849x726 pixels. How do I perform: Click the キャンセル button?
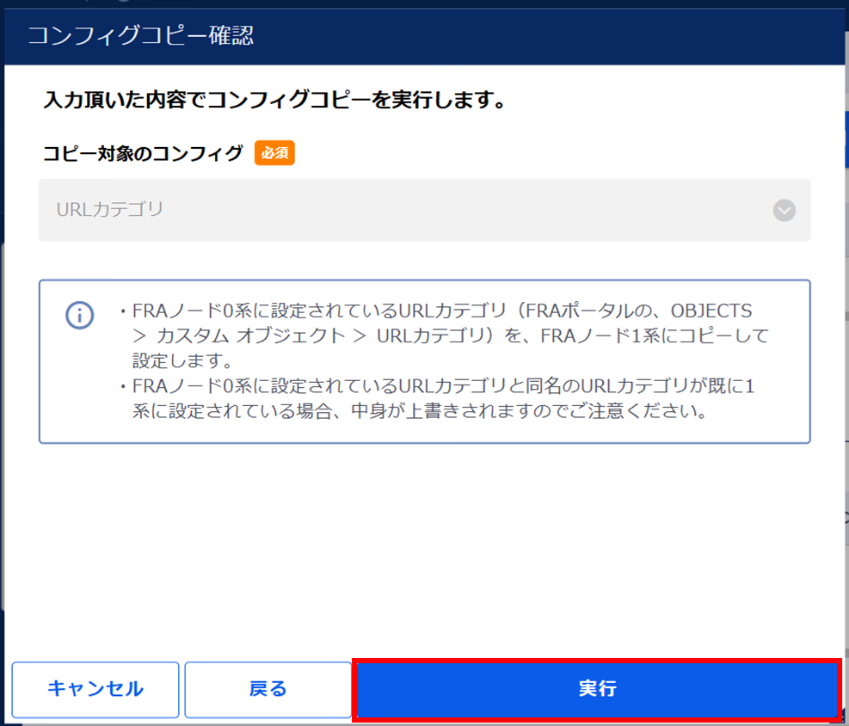(95, 689)
